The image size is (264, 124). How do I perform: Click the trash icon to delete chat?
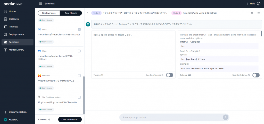coord(252,13)
